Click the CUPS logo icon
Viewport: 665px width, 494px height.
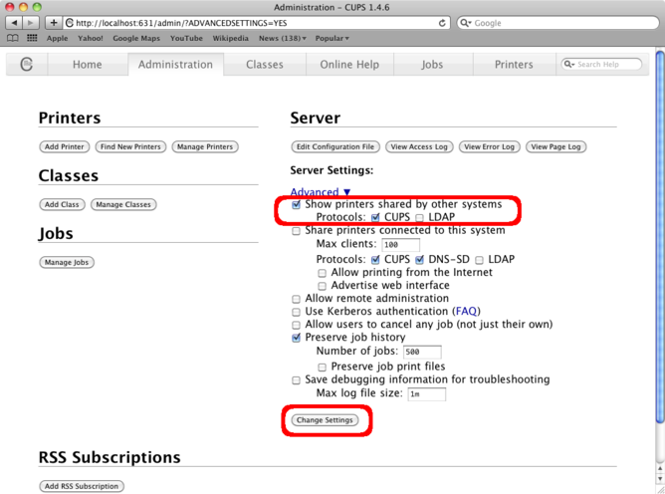(26, 65)
